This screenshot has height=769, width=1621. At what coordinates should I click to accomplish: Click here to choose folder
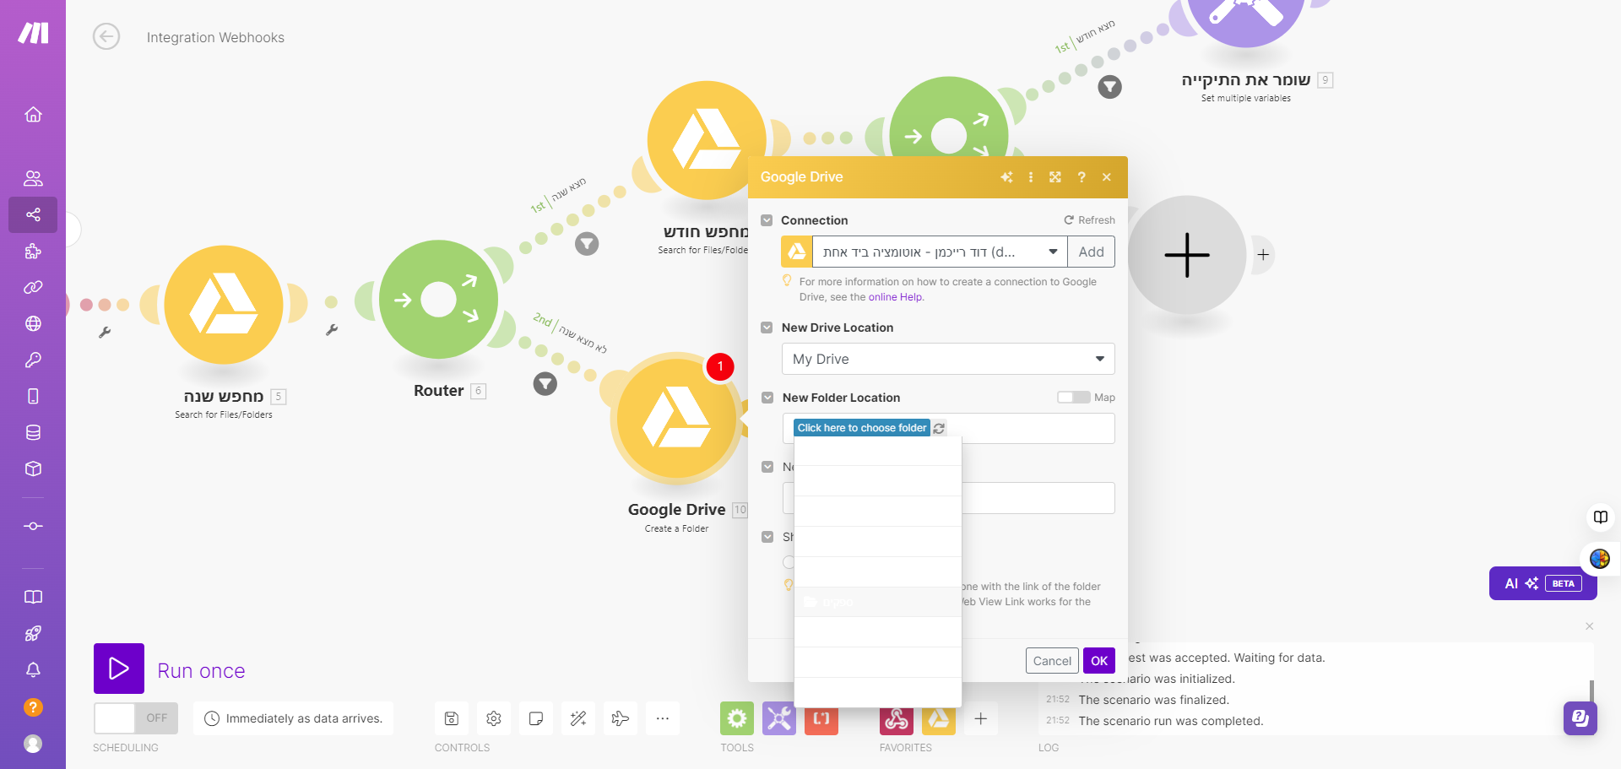[861, 428]
